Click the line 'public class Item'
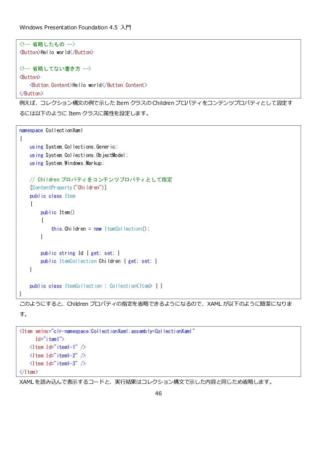317x449 pixels. pos(53,196)
